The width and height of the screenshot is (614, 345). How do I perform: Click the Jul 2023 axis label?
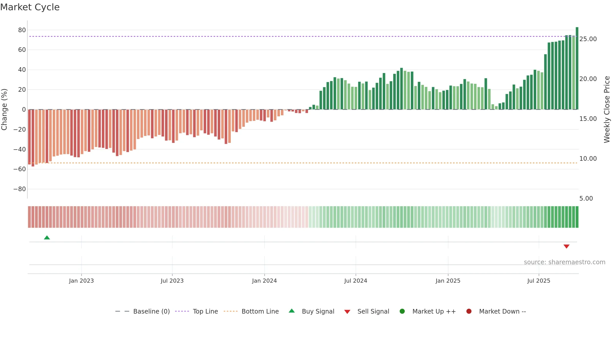(172, 281)
